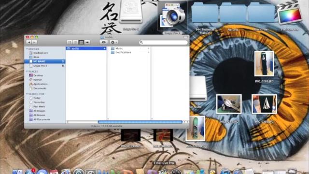This screenshot has width=309, height=174.
Task: Select the Music Files desktop folder
Action: pos(261,12)
